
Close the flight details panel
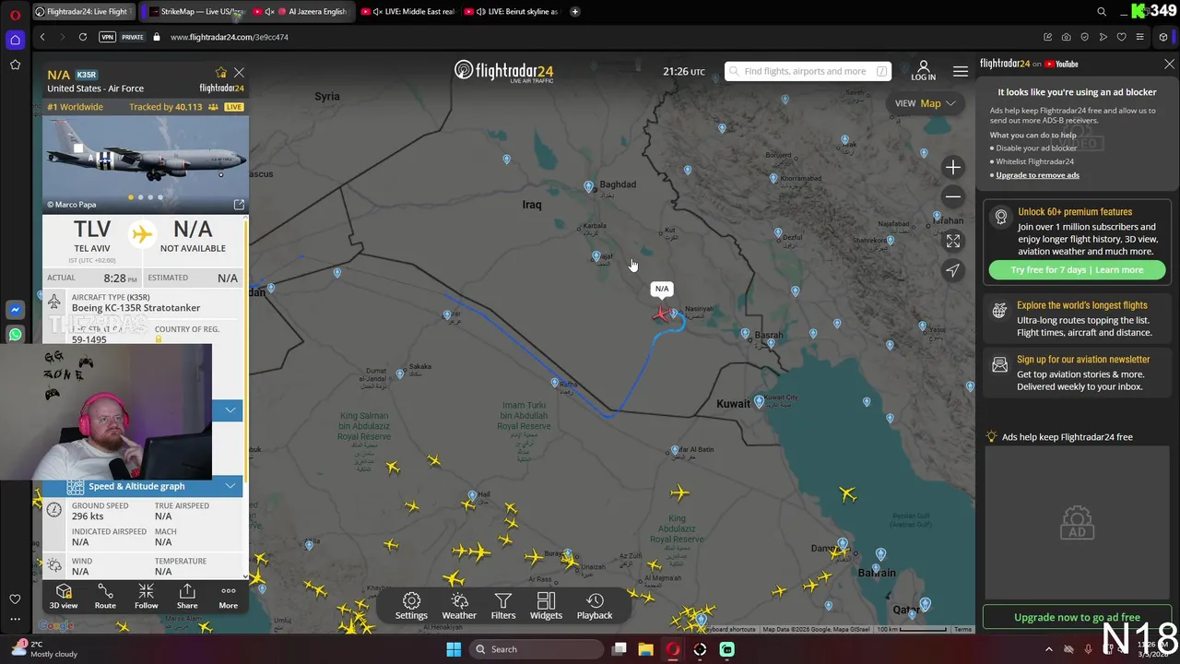pyautogui.click(x=239, y=73)
